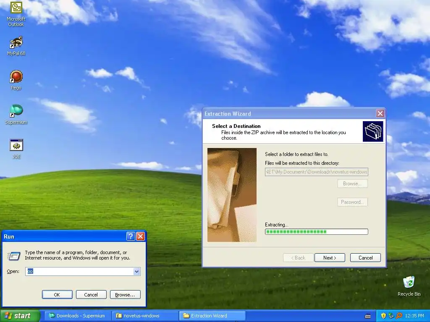Click the 'Select a Destination' heading
430x322 pixels.
[x=236, y=126]
